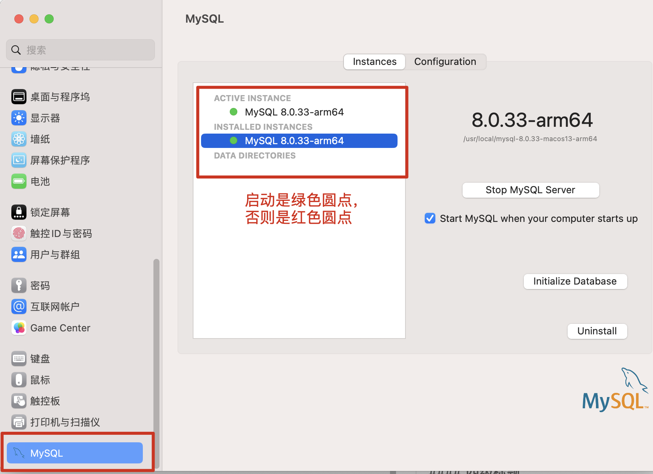
Task: Click the yellow minimize window button
Action: pos(34,19)
